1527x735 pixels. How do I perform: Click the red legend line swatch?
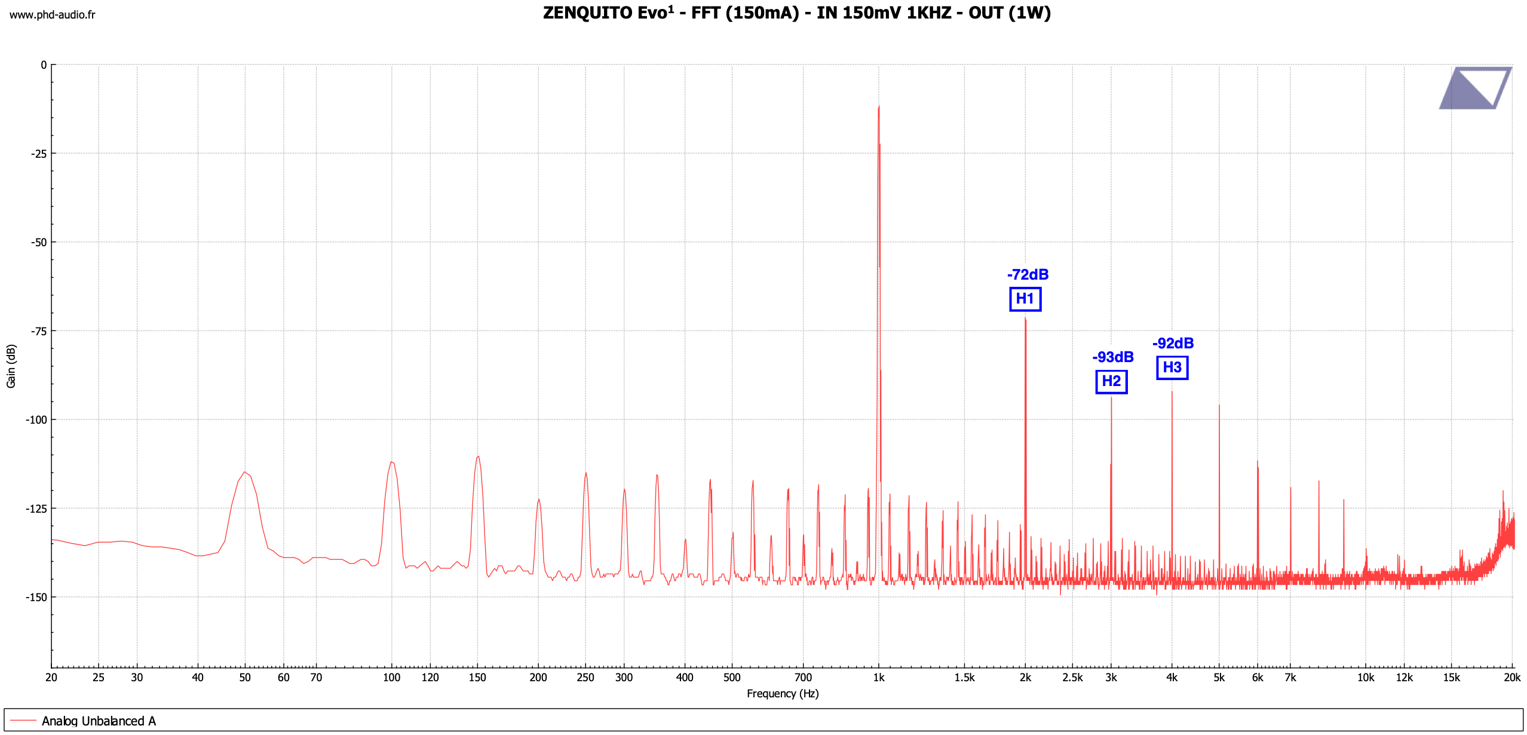pos(23,721)
